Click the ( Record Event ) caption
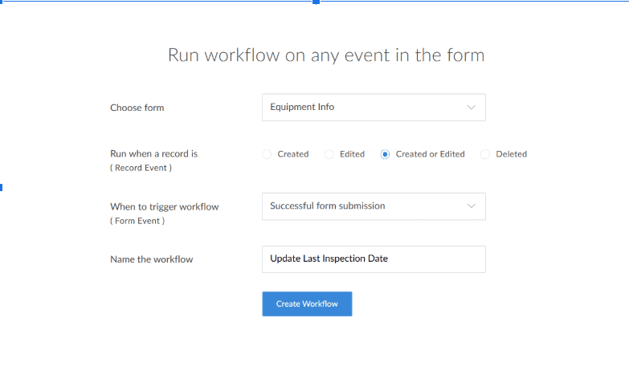Image resolution: width=629 pixels, height=371 pixels. pos(141,168)
